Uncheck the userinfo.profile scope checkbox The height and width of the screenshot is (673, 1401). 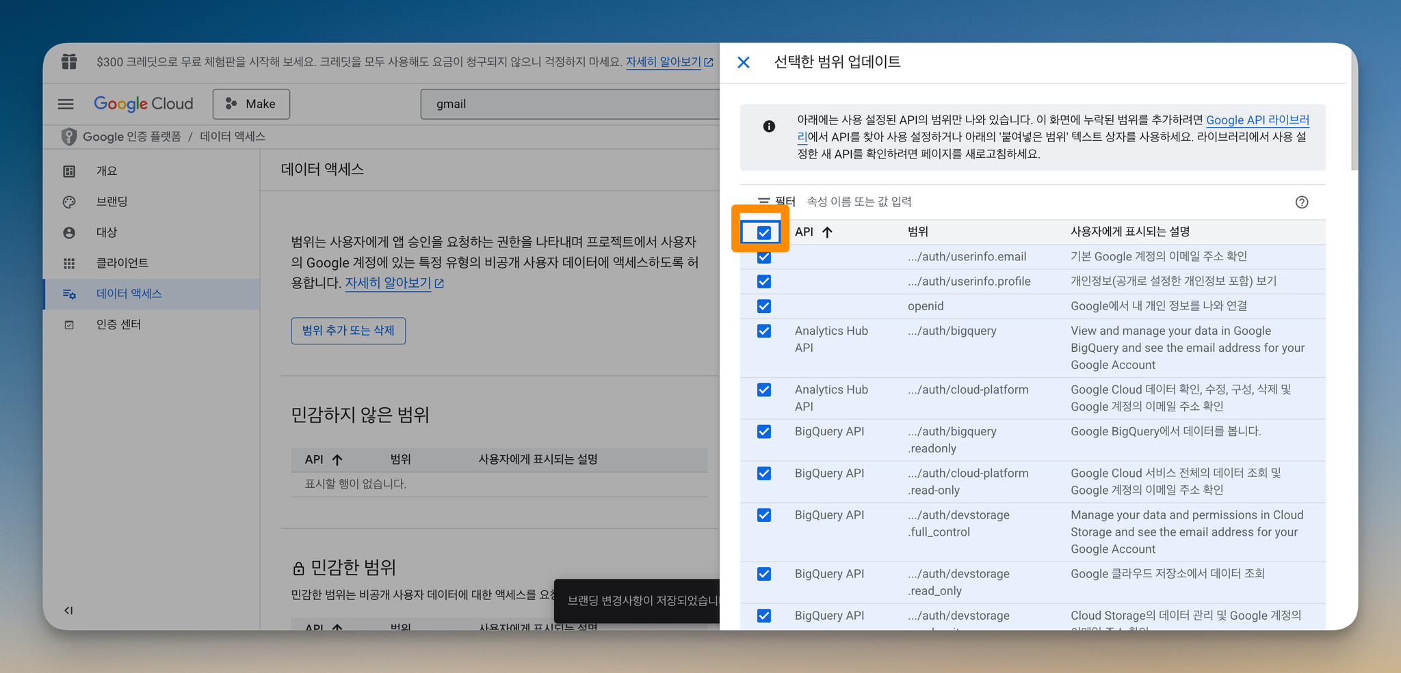(x=764, y=281)
